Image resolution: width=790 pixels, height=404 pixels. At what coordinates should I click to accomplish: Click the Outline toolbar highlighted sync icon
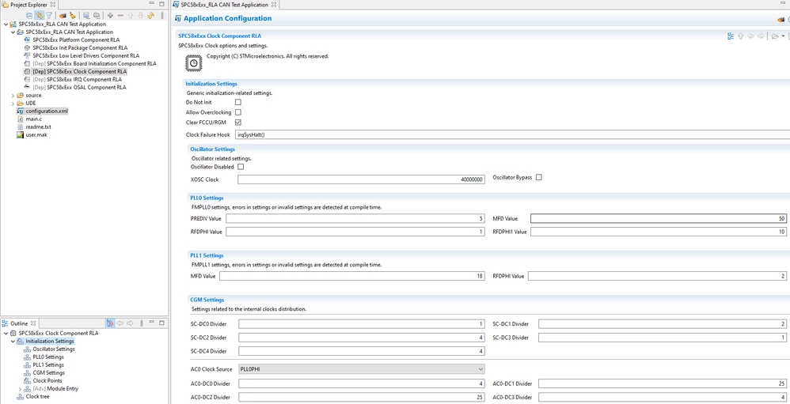pos(110,323)
